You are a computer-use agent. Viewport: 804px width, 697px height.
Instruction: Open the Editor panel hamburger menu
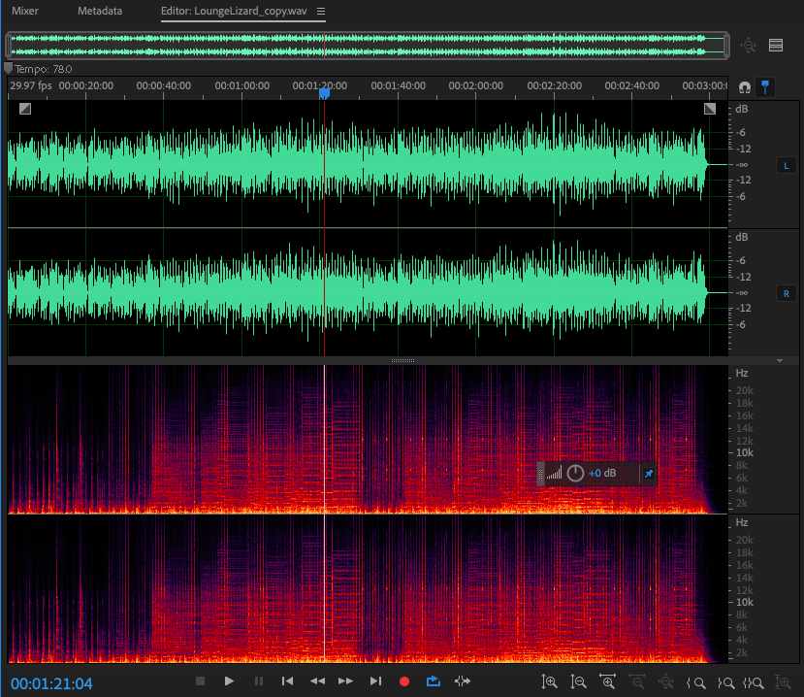click(x=321, y=11)
